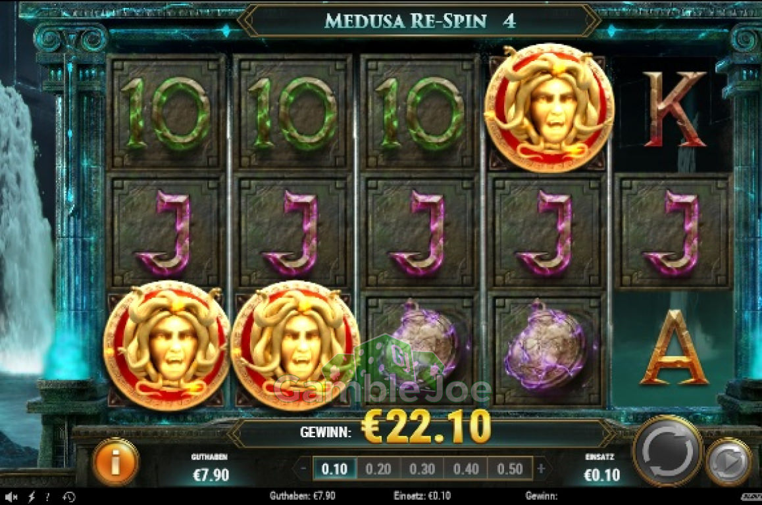Decrease bet with the minus button
This screenshot has width=762, height=505.
pos(304,469)
